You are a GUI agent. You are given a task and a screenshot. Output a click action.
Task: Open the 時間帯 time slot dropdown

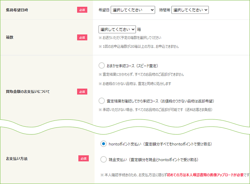click(x=190, y=10)
